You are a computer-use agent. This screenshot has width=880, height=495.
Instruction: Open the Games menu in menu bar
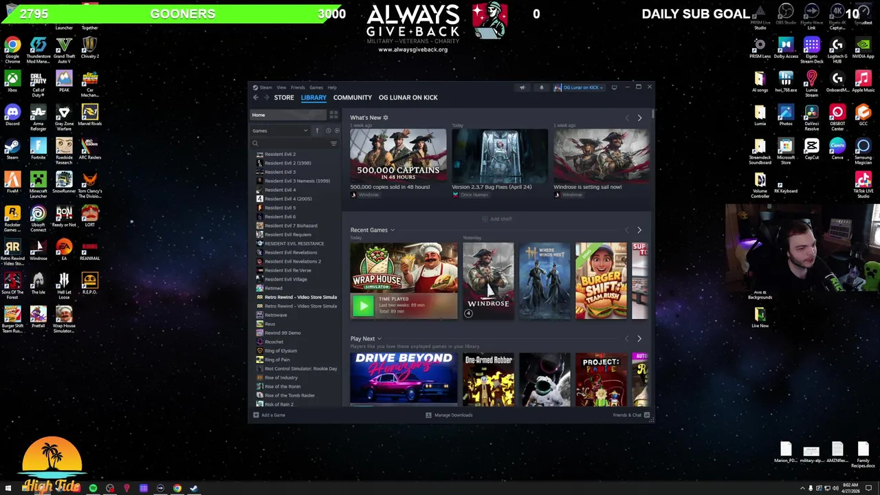pyautogui.click(x=316, y=87)
